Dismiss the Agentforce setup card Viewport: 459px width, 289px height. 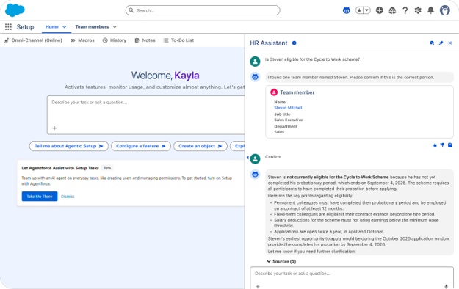pyautogui.click(x=68, y=197)
